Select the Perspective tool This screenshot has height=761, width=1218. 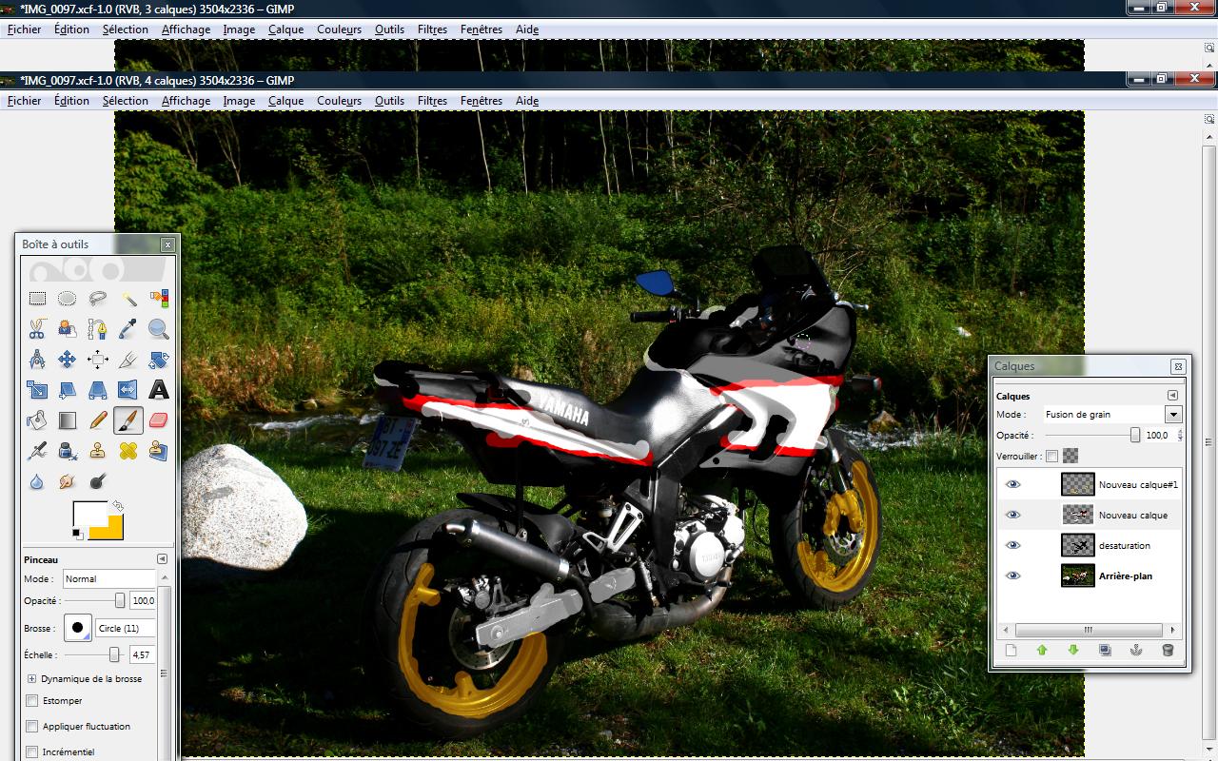[x=98, y=390]
